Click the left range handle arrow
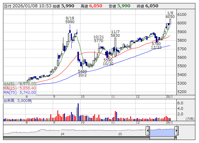This screenshot has width=199, height=143. (x=148, y=131)
